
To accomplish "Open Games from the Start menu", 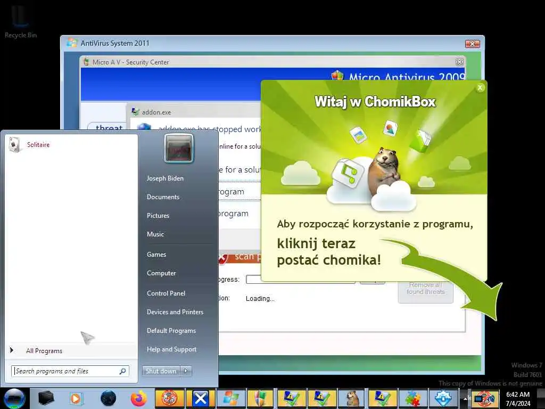I will pos(156,255).
